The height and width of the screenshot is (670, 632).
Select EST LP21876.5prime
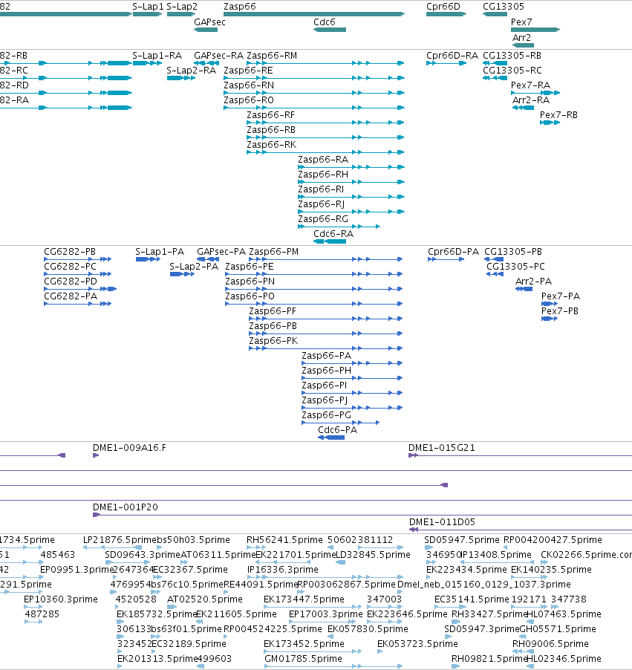112,547
